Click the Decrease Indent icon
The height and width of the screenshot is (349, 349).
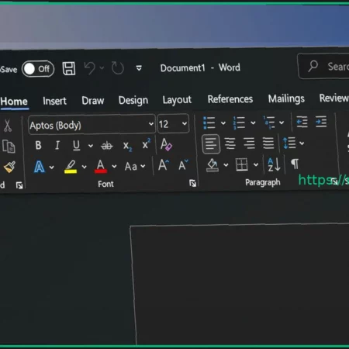[302, 122]
